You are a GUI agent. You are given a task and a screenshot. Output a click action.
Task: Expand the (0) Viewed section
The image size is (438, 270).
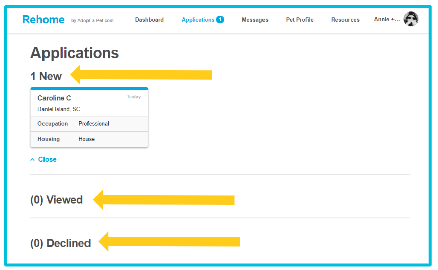tap(57, 200)
